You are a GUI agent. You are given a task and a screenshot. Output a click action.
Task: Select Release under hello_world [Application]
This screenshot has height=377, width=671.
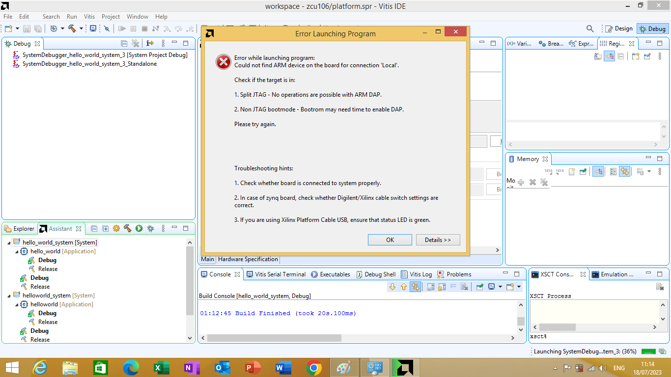(48, 269)
